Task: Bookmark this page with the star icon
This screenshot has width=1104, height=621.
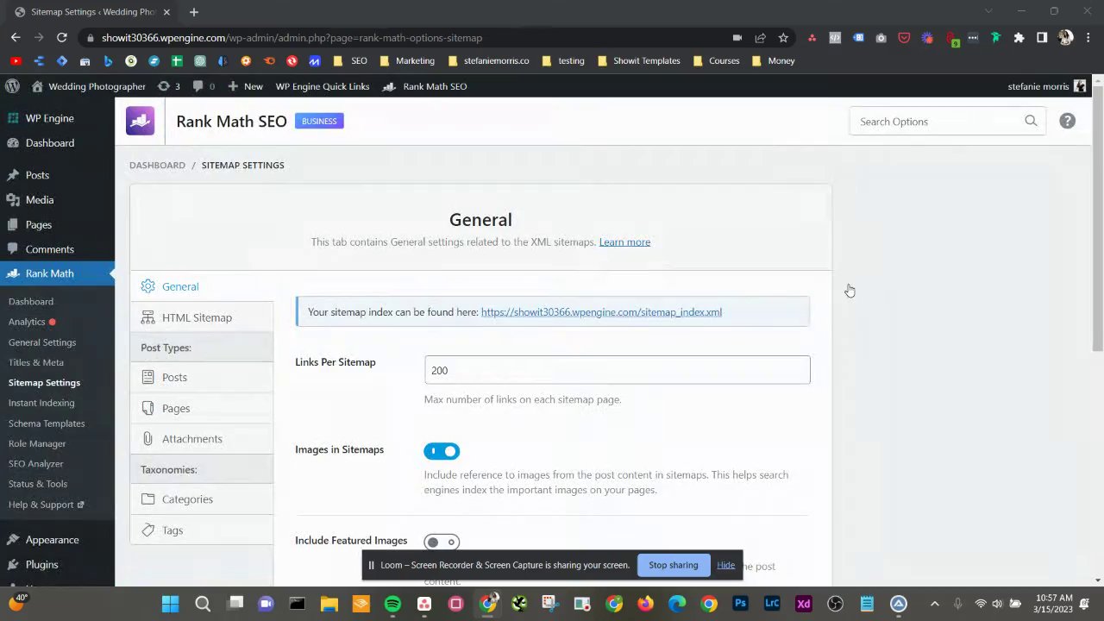Action: [x=783, y=37]
